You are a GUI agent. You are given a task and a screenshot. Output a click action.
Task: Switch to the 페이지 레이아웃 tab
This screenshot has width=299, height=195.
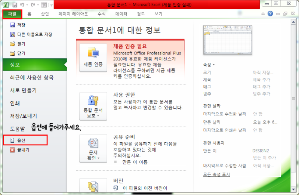73,14
